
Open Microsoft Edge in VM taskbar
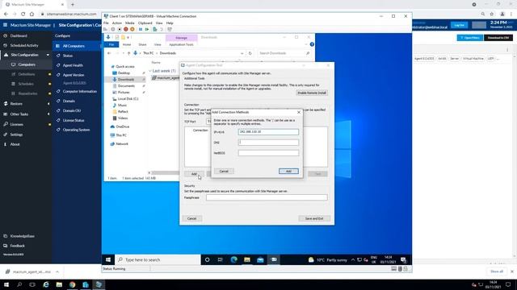tap(233, 259)
